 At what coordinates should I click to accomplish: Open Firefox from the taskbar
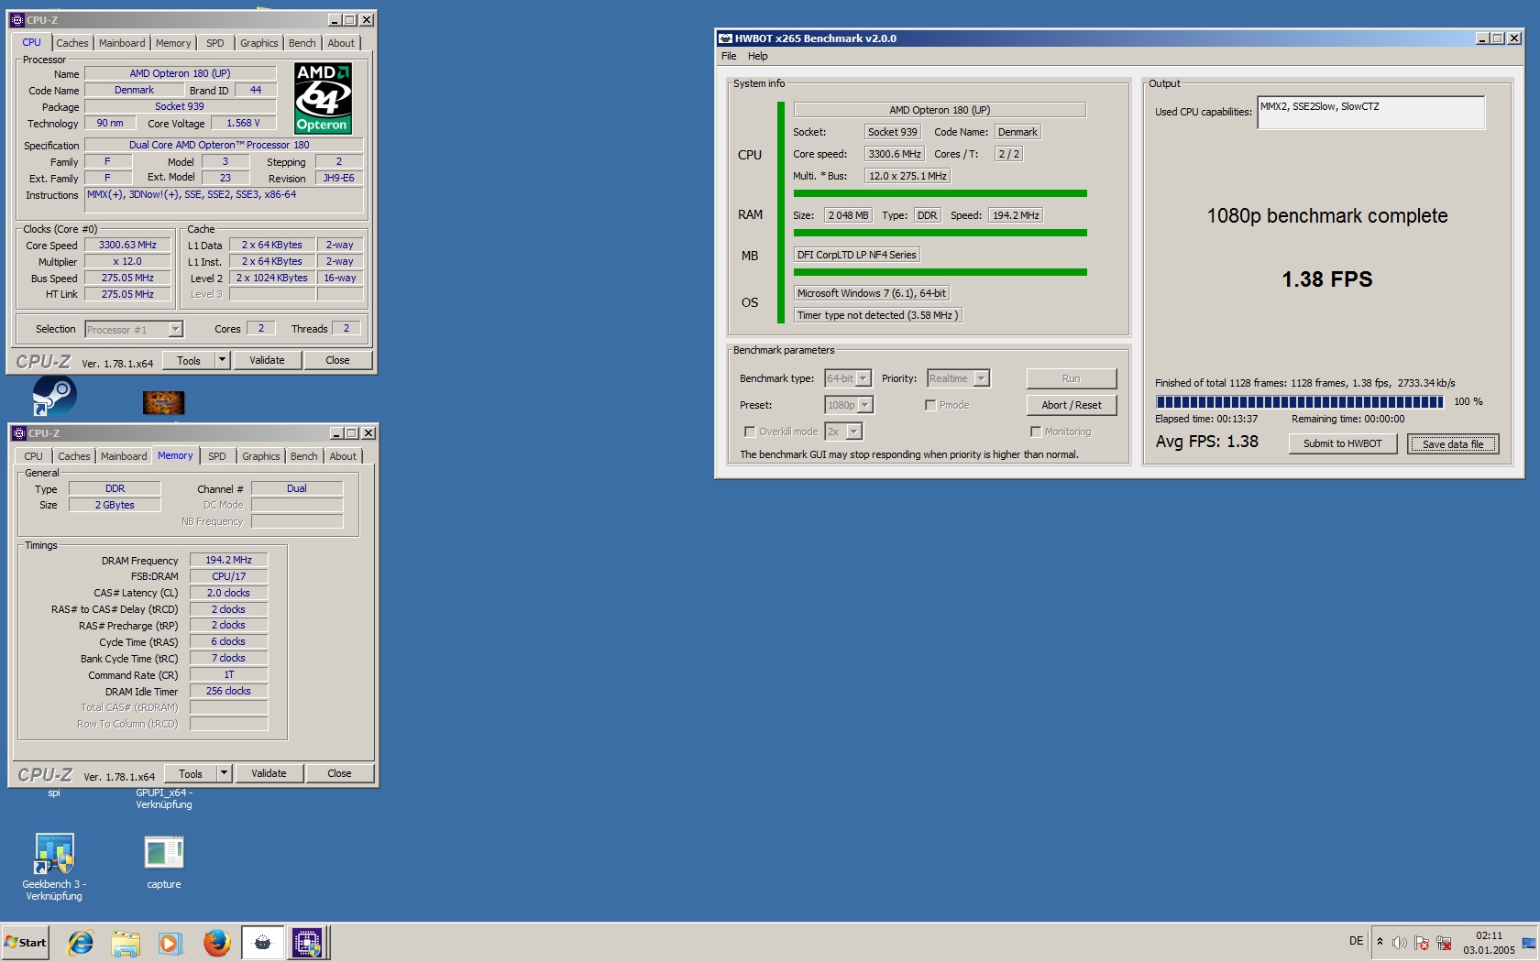[x=216, y=942]
